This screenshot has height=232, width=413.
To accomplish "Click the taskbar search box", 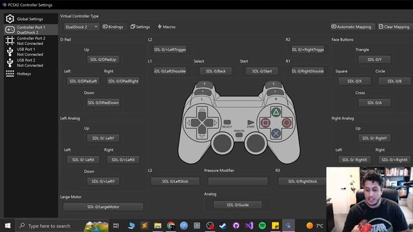I will click(x=62, y=226).
